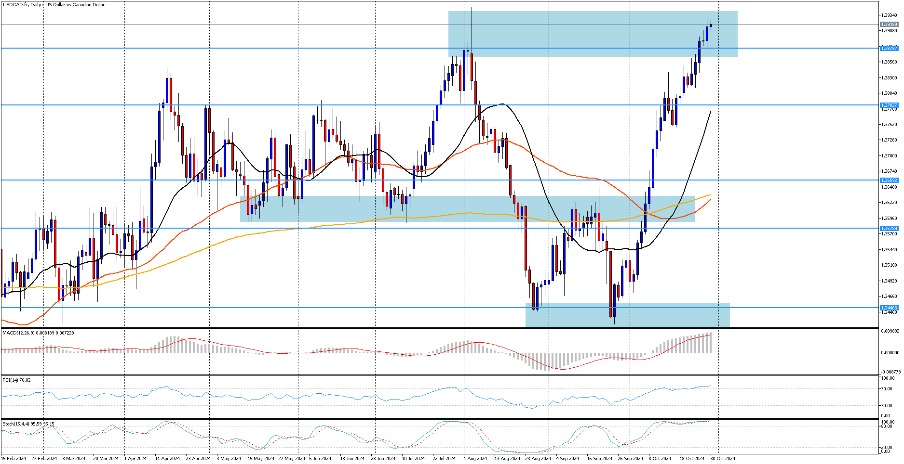
Task: Select the Stoch(15,4,4) indicator label
Action: coord(28,424)
